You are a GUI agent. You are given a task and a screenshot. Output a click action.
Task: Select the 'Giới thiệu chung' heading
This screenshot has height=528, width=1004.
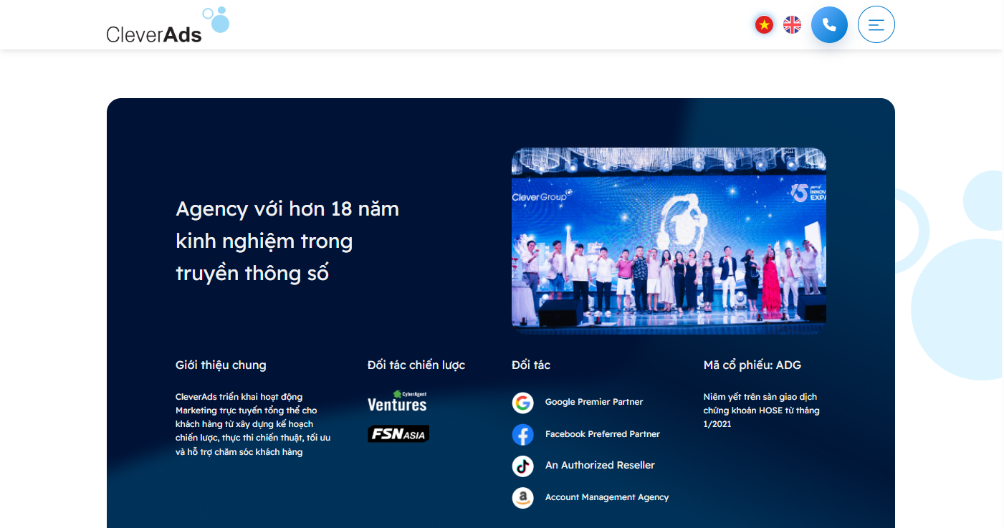click(x=221, y=365)
